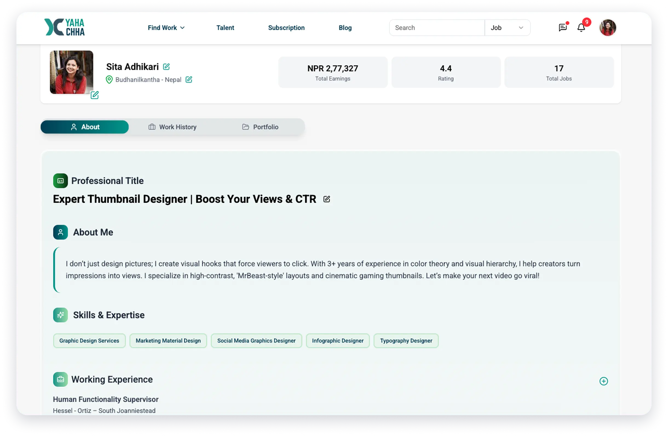Click the Yaha Chha logo
Image resolution: width=668 pixels, height=436 pixels.
pos(64,27)
